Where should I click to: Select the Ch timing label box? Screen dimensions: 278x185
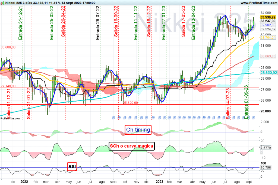(138, 130)
